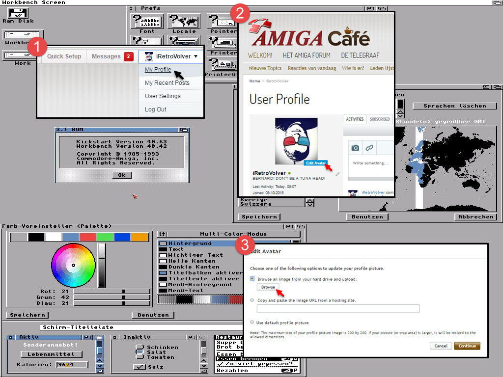Click the Edit Avatar button
503x377 pixels.
click(316, 163)
